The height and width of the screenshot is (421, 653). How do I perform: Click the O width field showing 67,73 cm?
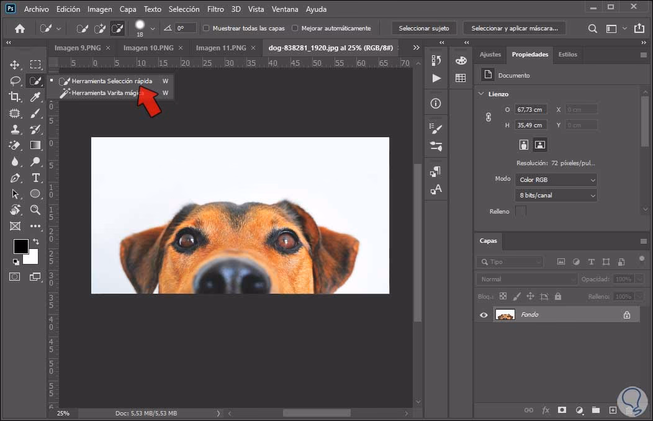coord(531,109)
